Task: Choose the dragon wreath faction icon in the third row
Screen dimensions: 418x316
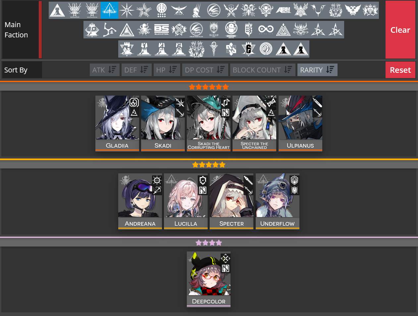Action: 196,49
